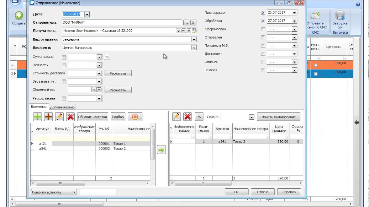Viewport: 369px width, 207px height.
Task: Confirm the dialog with Ок
Action: [x=236, y=192]
